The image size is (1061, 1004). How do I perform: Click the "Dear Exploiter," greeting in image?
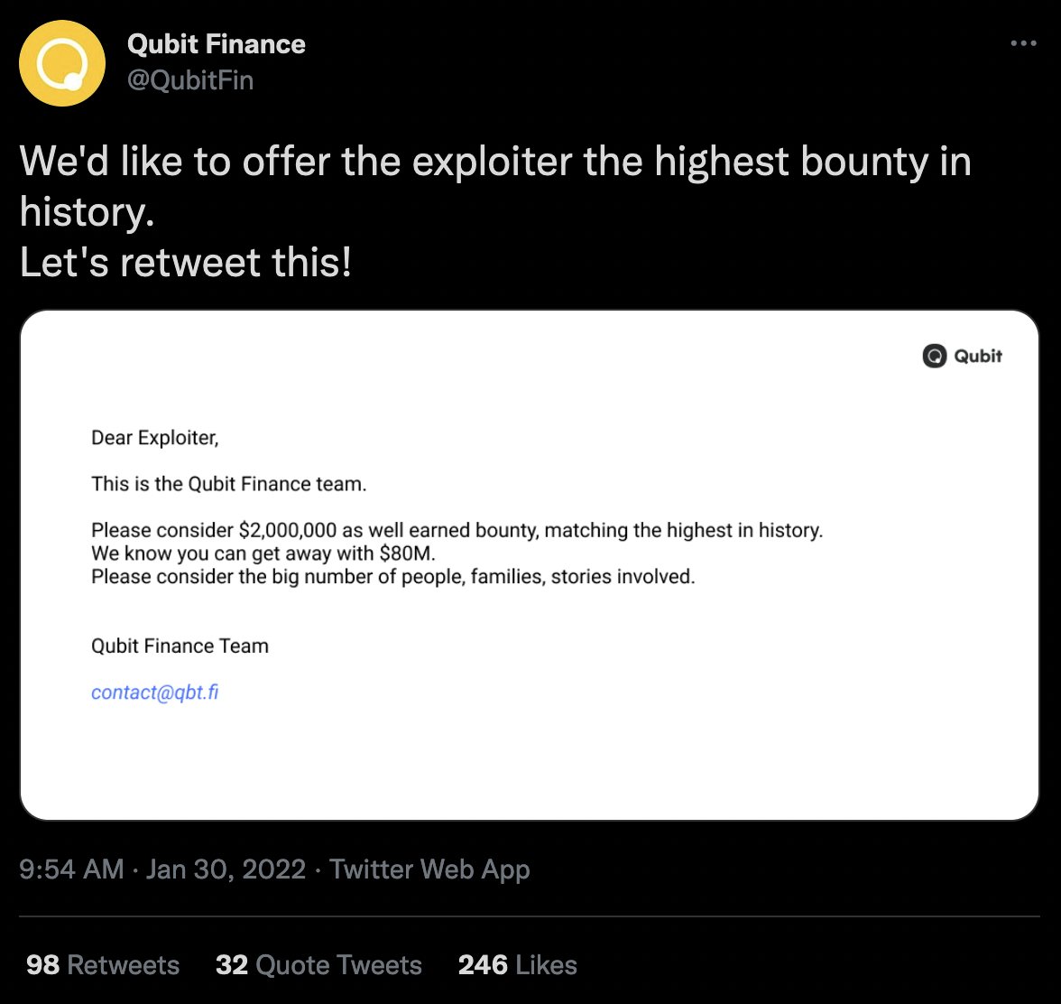(155, 438)
